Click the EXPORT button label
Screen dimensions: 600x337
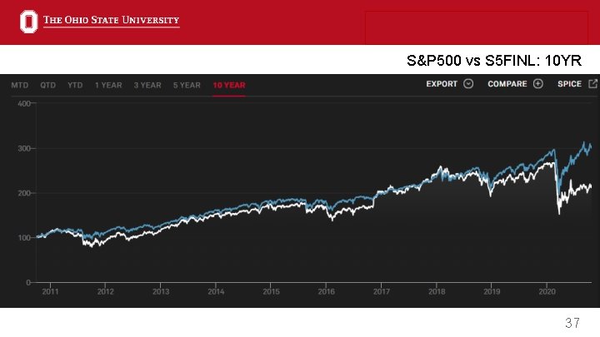click(442, 84)
